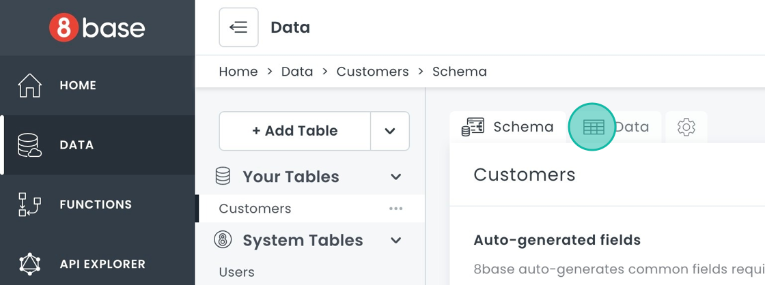The width and height of the screenshot is (765, 285).
Task: Open the Users system table
Action: [236, 272]
